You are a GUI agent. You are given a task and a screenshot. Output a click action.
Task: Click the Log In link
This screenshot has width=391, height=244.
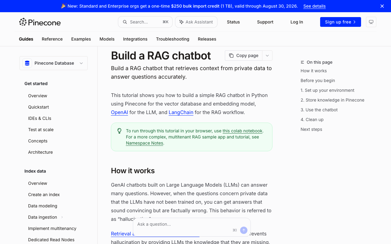[x=297, y=22]
